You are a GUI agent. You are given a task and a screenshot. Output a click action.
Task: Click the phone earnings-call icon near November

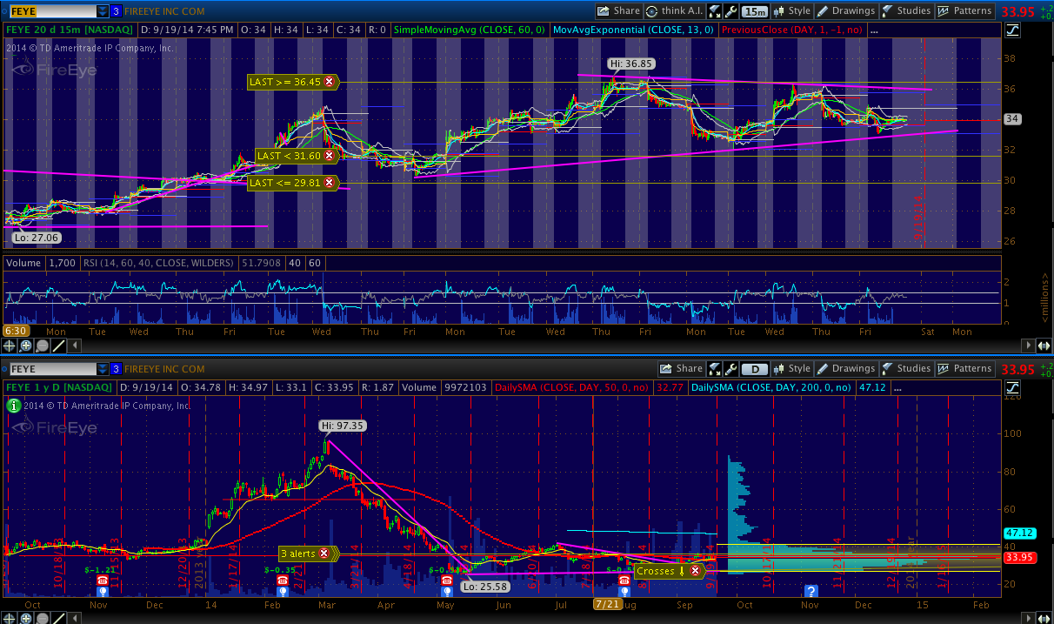[x=102, y=580]
